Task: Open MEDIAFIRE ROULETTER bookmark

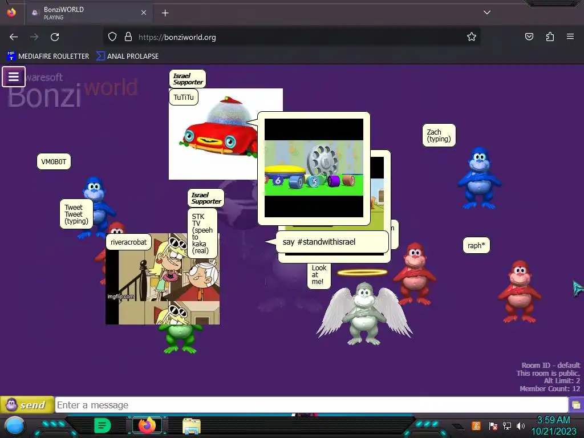Action: point(48,56)
